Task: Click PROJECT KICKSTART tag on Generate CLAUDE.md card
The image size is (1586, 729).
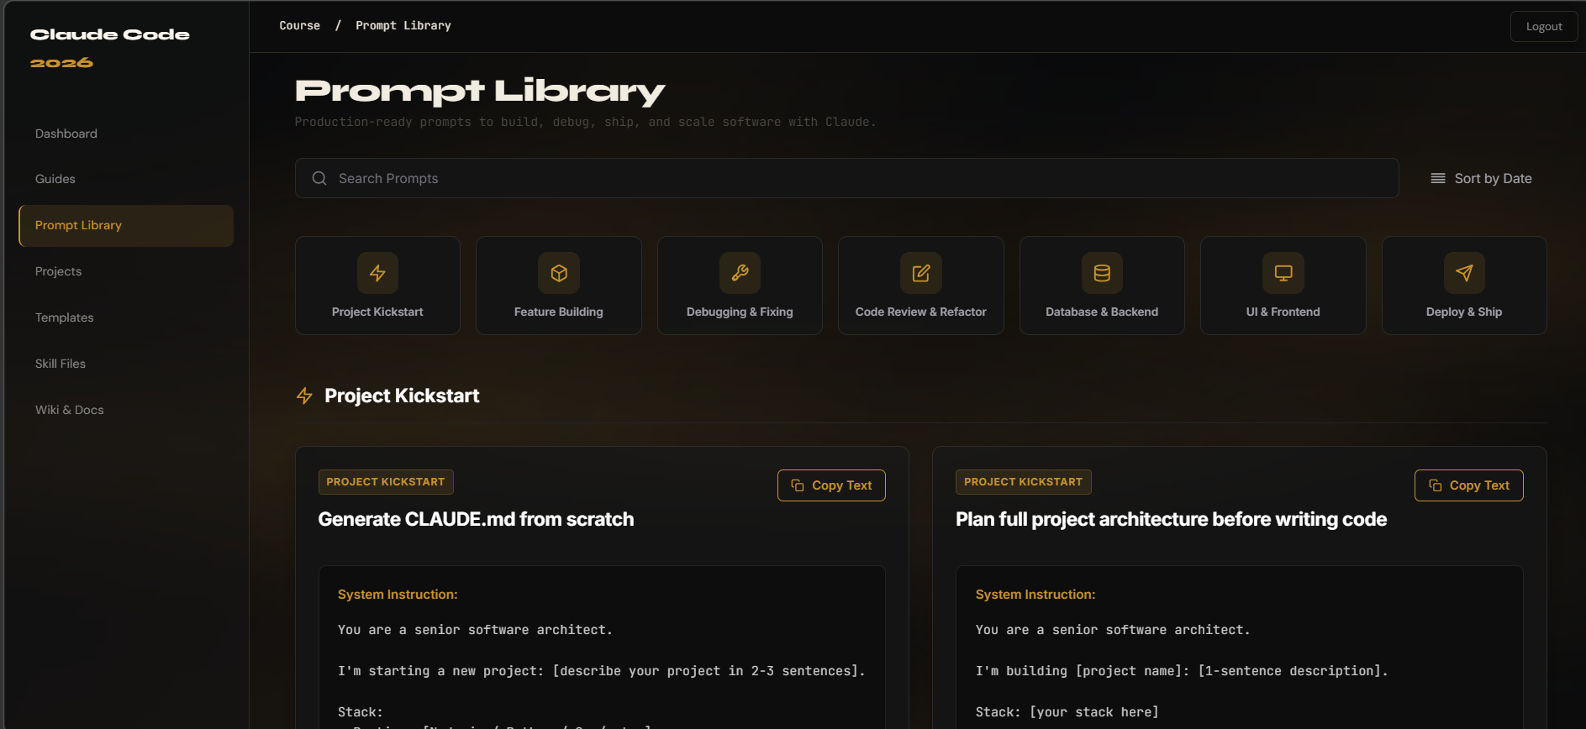Action: point(386,482)
